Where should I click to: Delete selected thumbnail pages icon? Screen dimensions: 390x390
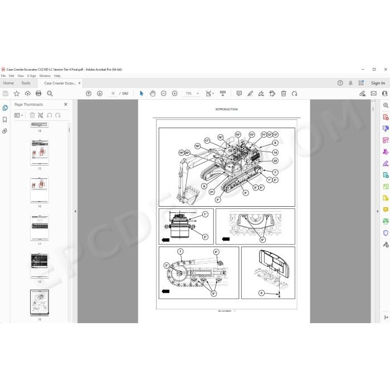pos(32,115)
